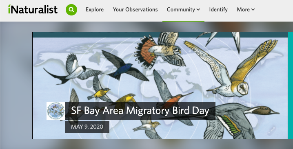The image size is (293, 149).
Task: Open search with the green magnifier icon
Action: (x=71, y=10)
